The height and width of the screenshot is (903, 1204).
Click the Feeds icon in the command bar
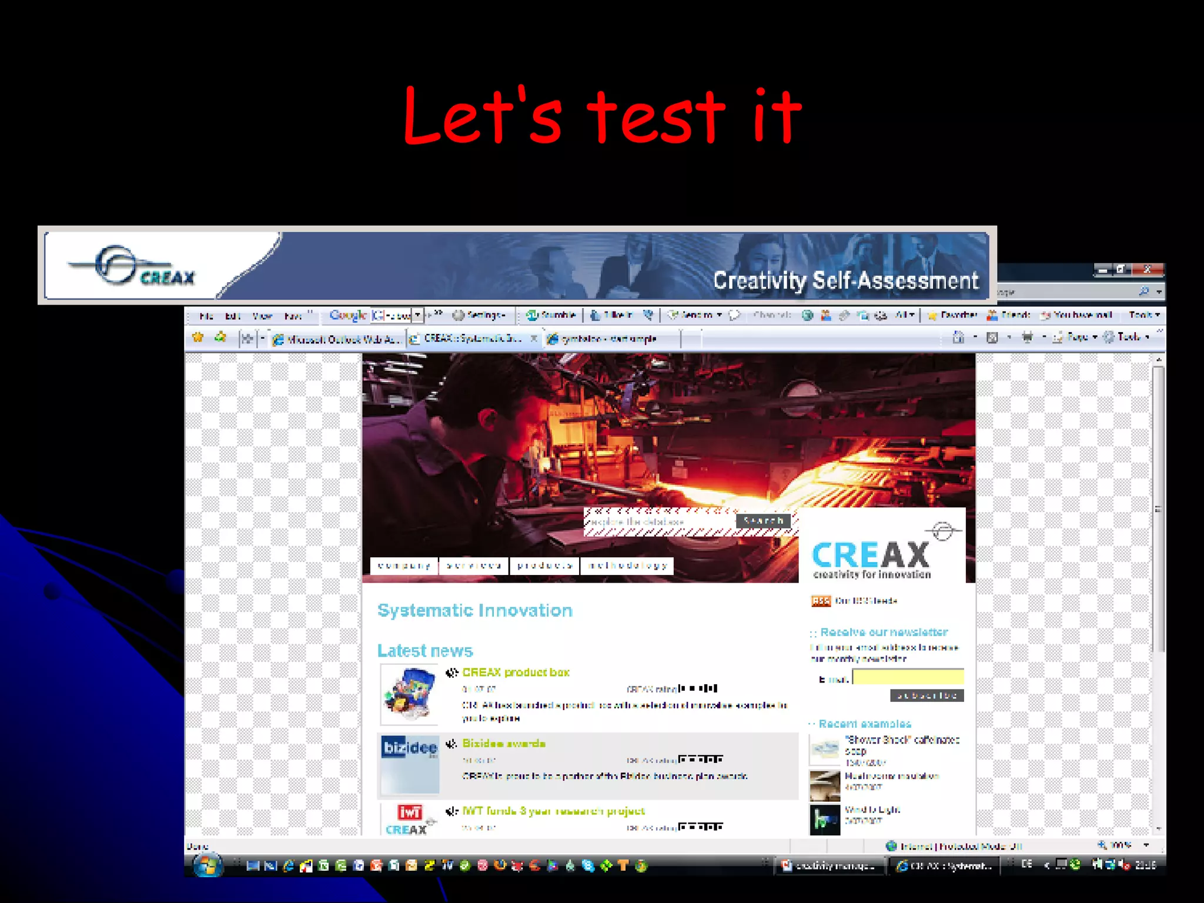992,337
